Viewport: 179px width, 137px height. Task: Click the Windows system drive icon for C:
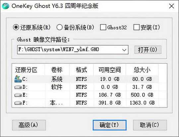18,79
